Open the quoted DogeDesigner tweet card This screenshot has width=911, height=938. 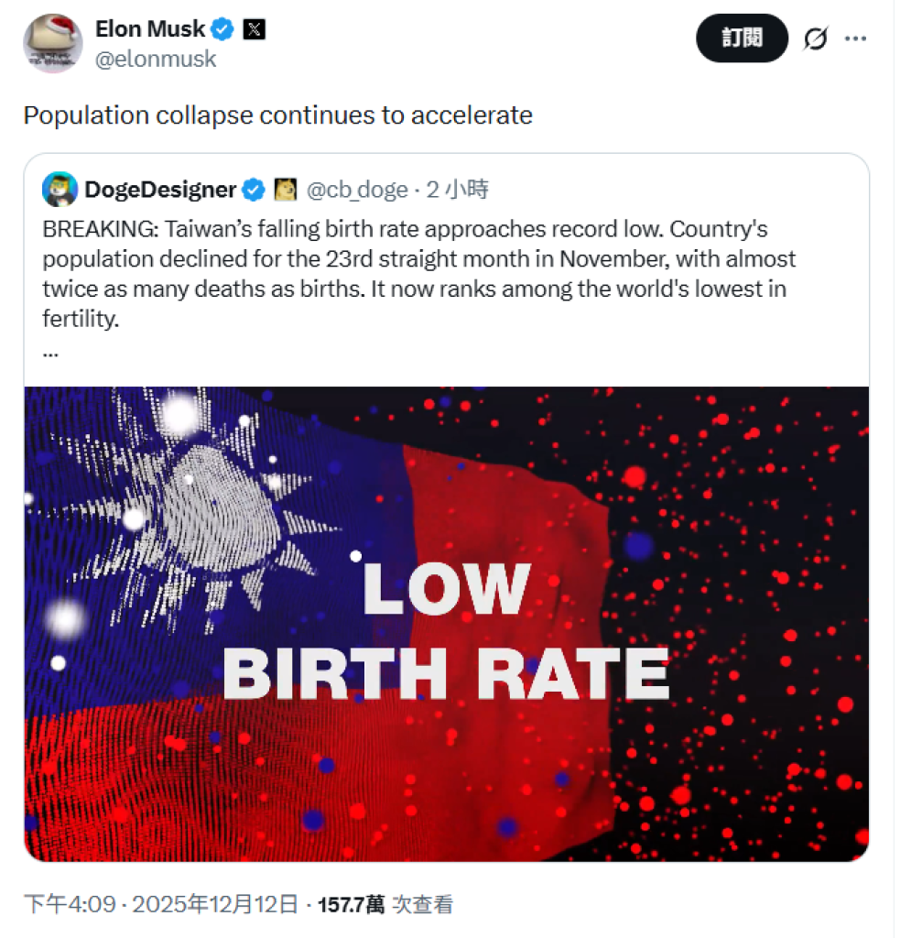447,275
